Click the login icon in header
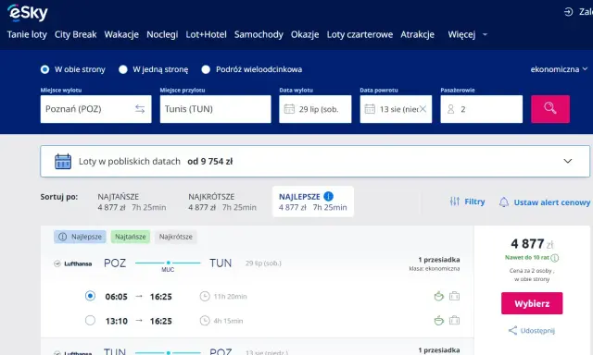This screenshot has width=593, height=355. [x=568, y=12]
